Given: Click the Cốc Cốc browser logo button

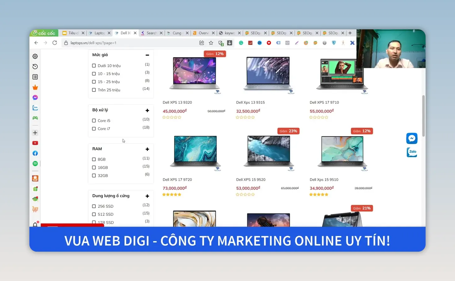Looking at the screenshot, I should click(44, 33).
